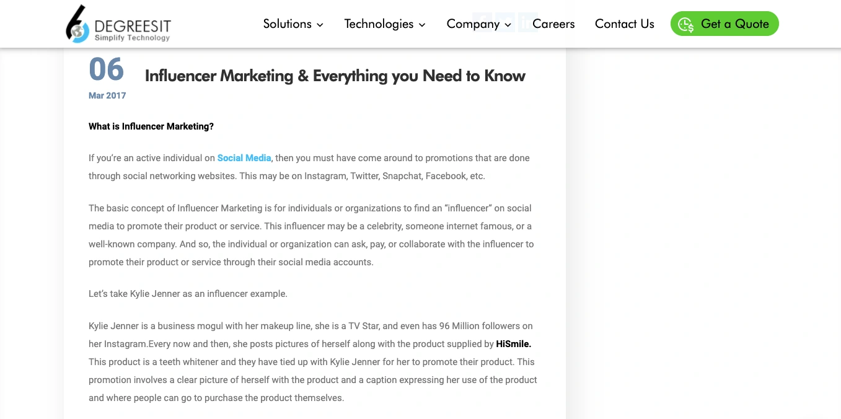Expand the Technologies dropdown chevron
This screenshot has height=419, width=841.
(422, 25)
